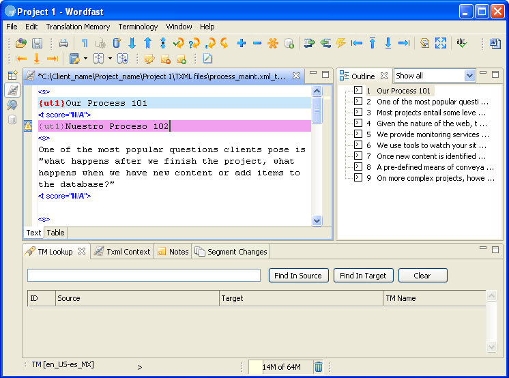
Task: Click Find In Target button
Action: pyautogui.click(x=363, y=276)
